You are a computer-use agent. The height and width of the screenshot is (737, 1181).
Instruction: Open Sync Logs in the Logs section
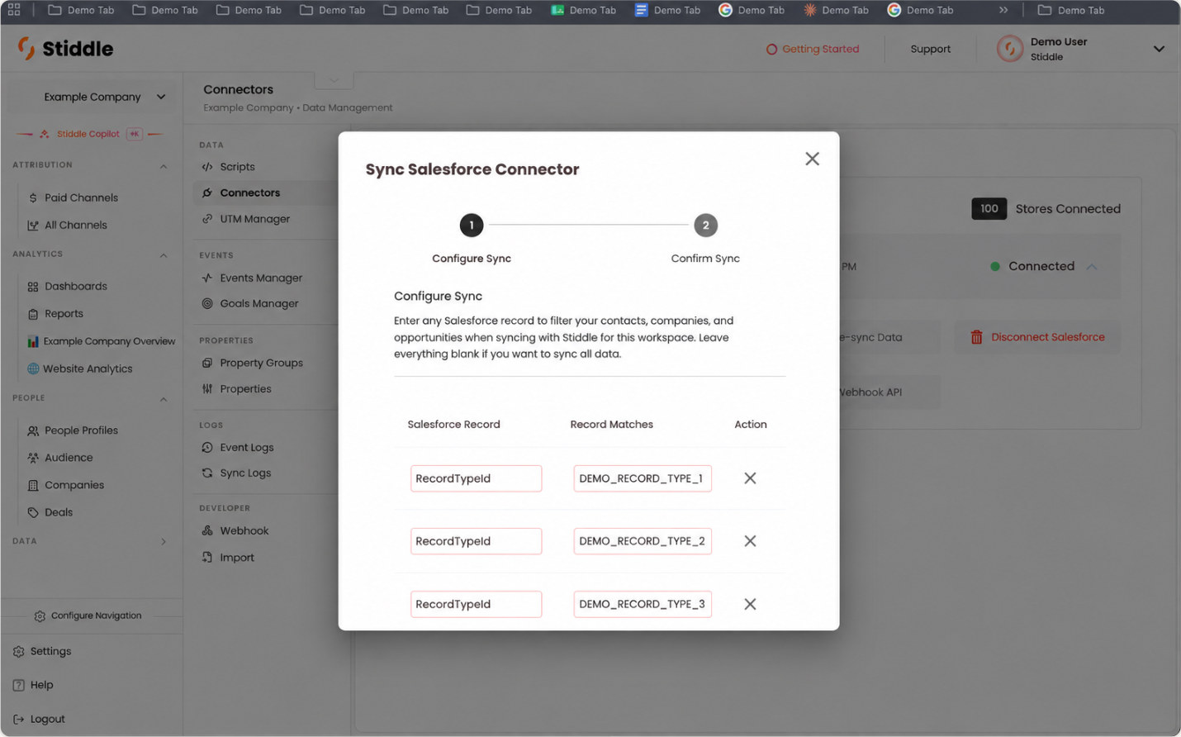[x=236, y=473]
